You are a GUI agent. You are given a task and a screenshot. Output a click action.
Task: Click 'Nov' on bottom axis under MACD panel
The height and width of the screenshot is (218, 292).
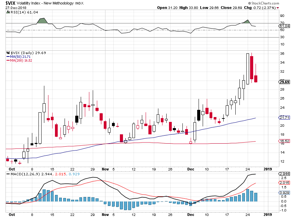point(105,215)
